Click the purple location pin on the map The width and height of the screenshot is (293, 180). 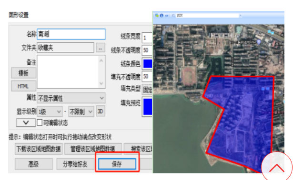(x=259, y=42)
